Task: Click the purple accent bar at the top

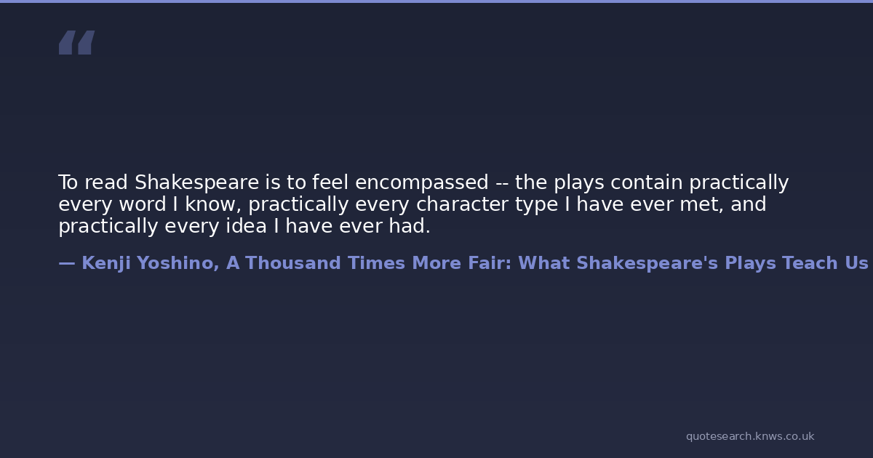Action: [x=436, y=1]
